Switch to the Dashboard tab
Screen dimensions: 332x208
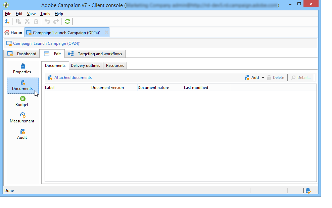[x=21, y=54]
